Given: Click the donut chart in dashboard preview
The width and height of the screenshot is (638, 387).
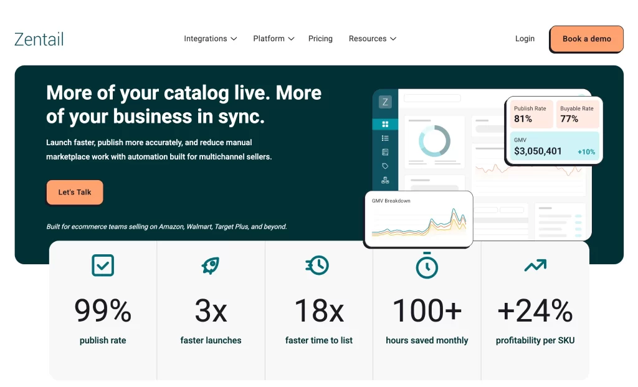Looking at the screenshot, I should click(434, 141).
